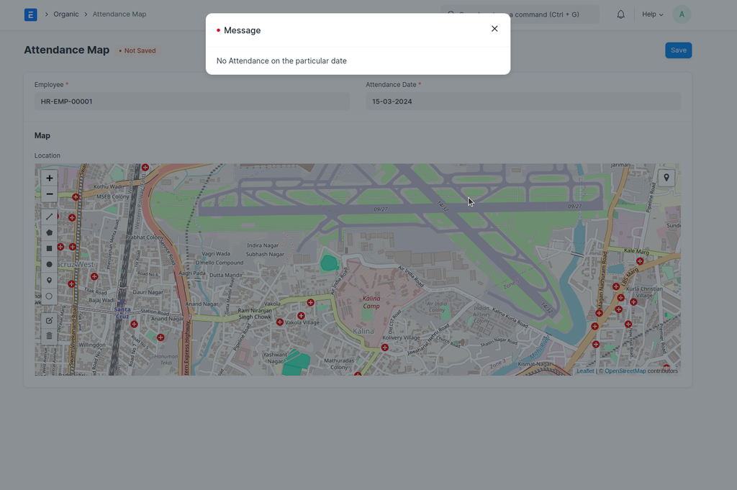
Task: Click the edit layers map tool
Action: [x=49, y=320]
